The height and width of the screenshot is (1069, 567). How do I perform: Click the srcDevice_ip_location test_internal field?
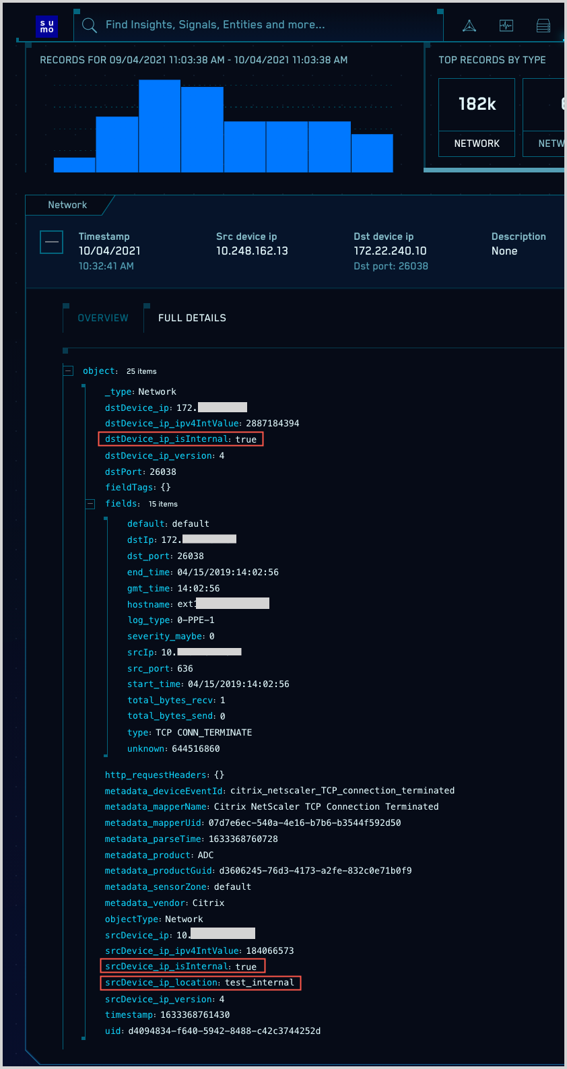click(200, 983)
